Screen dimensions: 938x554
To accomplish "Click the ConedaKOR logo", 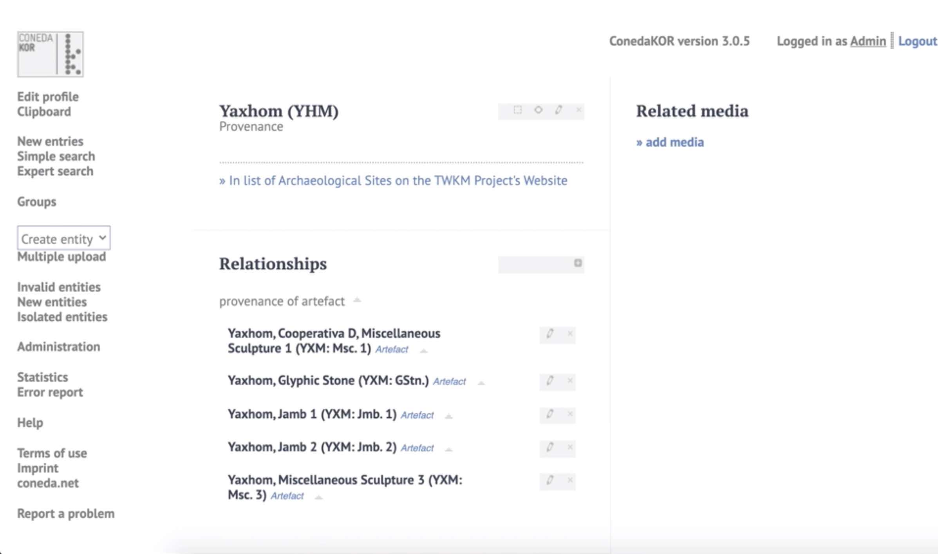I will coord(50,54).
